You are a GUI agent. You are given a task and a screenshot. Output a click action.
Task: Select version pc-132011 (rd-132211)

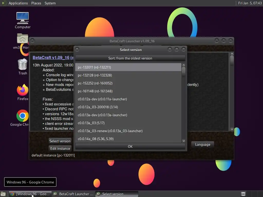[x=128, y=67]
